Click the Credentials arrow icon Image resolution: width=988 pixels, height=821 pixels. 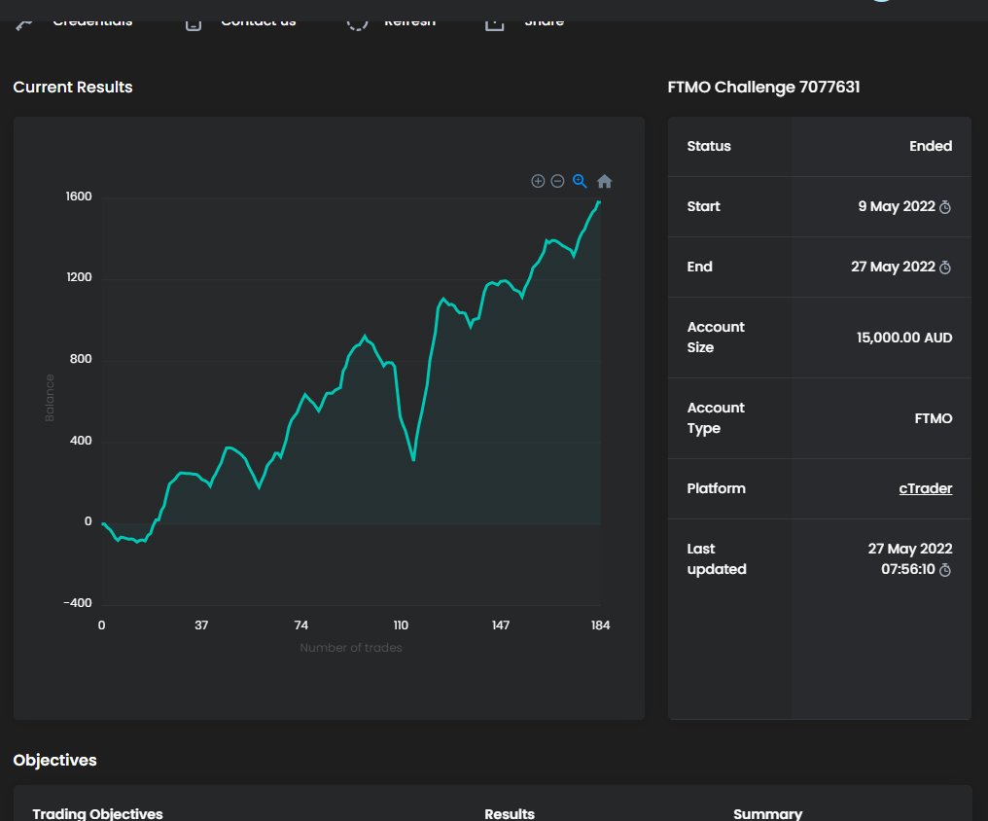point(21,19)
